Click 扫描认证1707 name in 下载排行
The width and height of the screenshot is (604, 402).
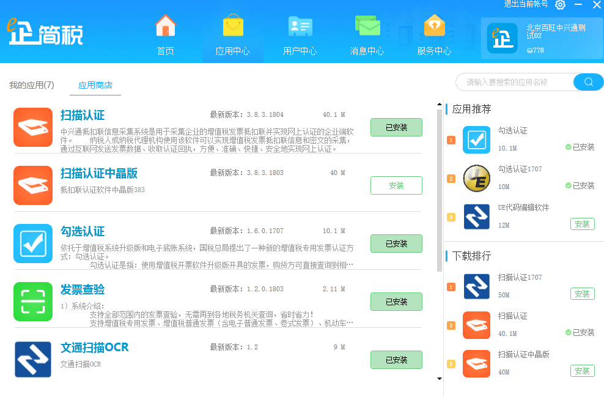[520, 277]
